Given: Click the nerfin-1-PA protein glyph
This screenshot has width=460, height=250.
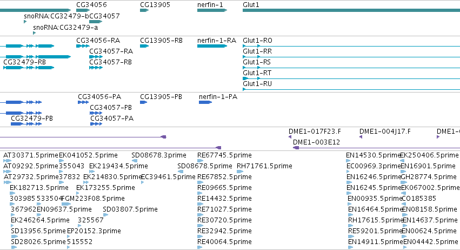Looking at the screenshot, I should pos(205,102).
